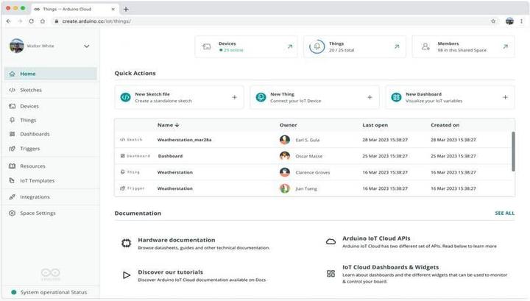The height and width of the screenshot is (301, 530).
Task: Go to Triggers in the sidebar
Action: [30, 149]
